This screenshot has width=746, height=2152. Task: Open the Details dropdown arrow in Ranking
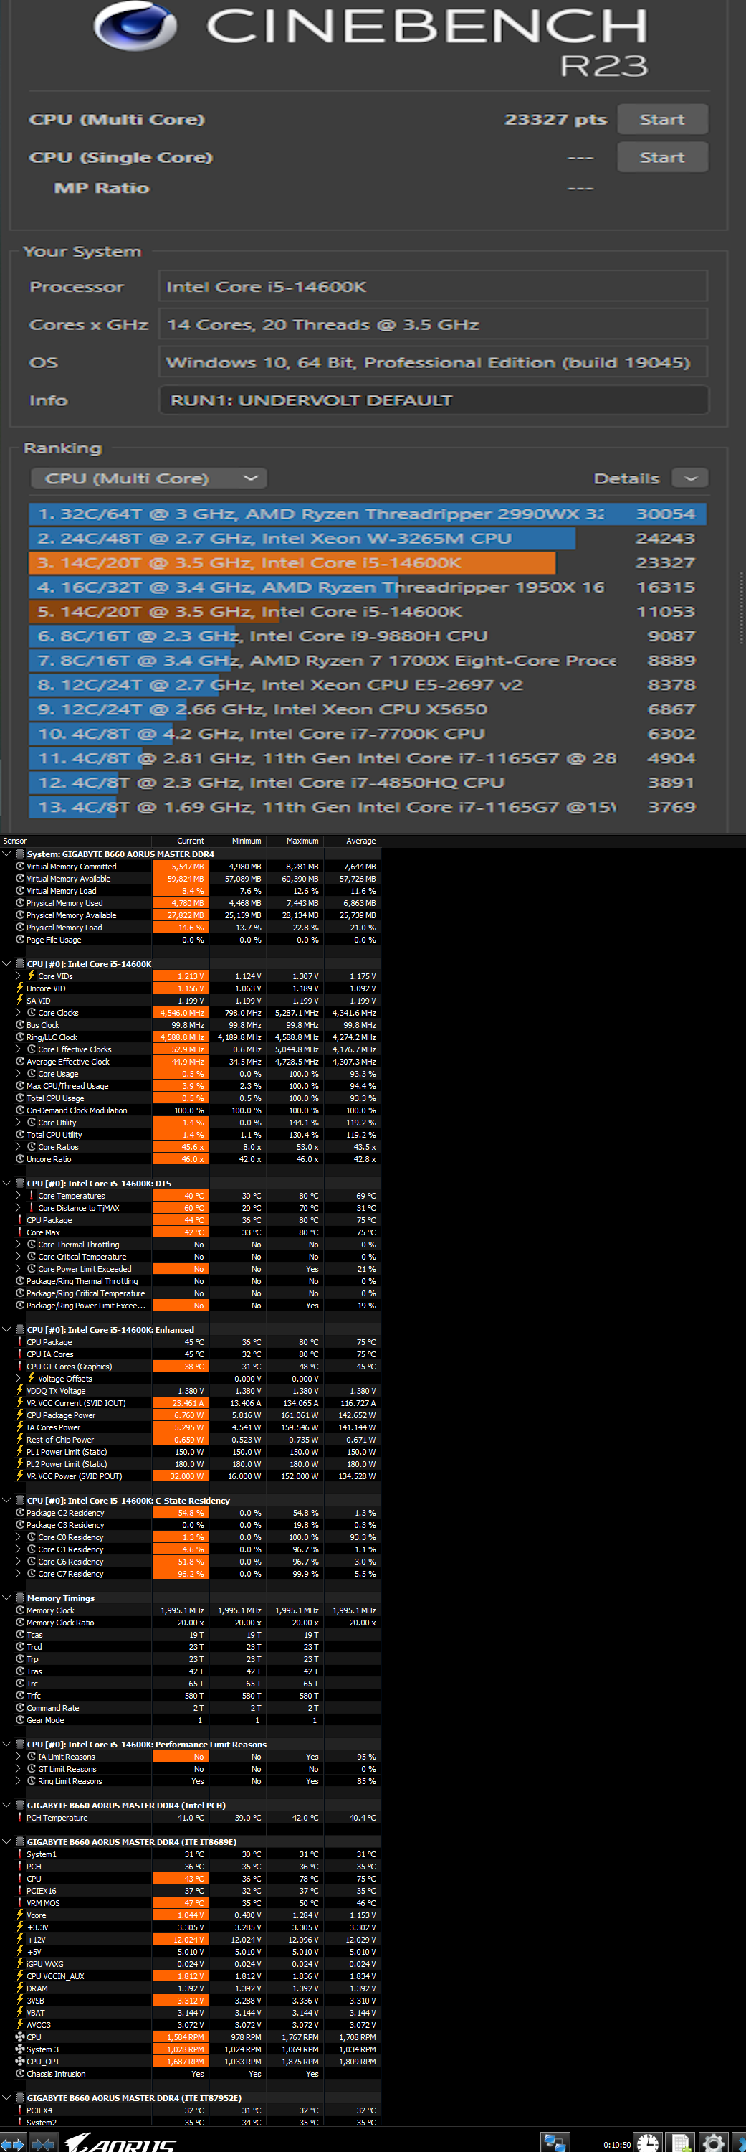[690, 478]
